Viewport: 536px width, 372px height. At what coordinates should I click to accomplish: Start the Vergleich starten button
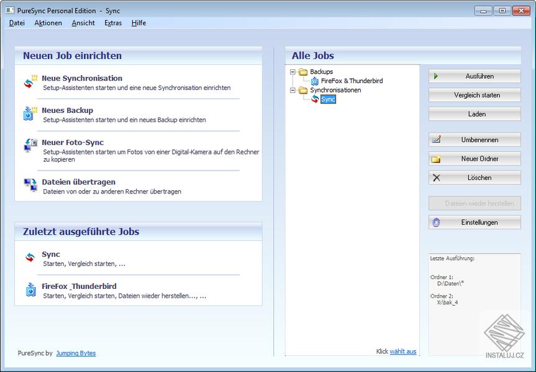[475, 95]
